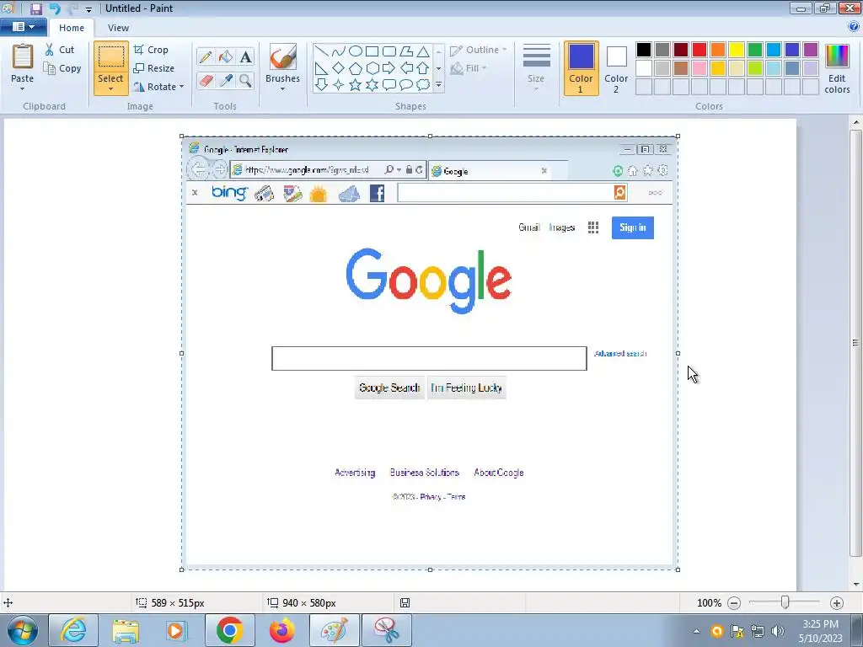Choose the Diamond shape
The height and width of the screenshot is (647, 863).
[339, 68]
